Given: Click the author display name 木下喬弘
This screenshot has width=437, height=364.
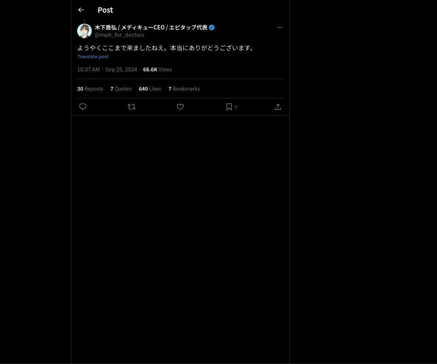Looking at the screenshot, I should point(106,27).
